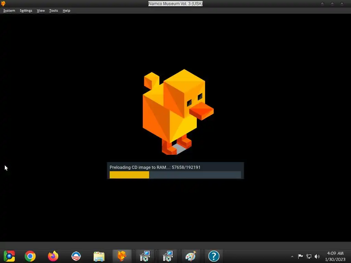
Task: Click the flag notification tray icon
Action: point(300,256)
